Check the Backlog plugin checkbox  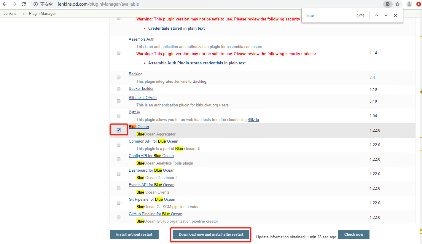pos(119,77)
